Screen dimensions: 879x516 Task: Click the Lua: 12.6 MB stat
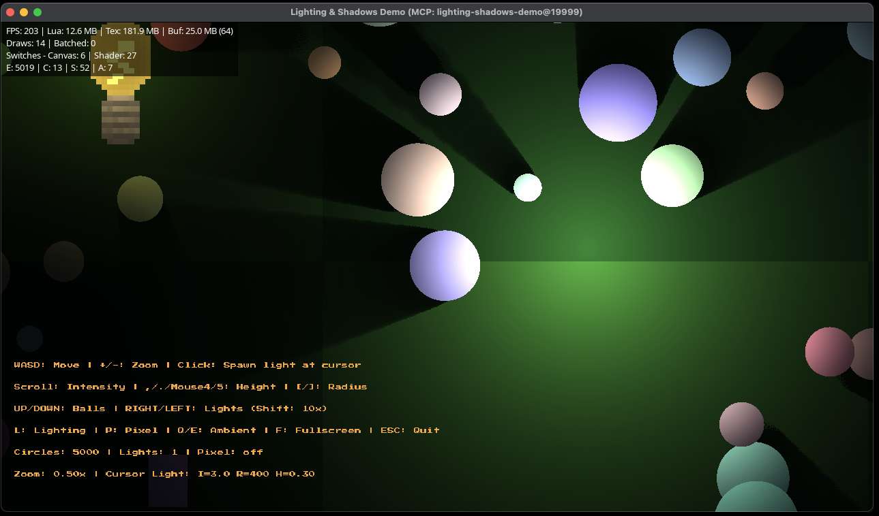pyautogui.click(x=72, y=31)
